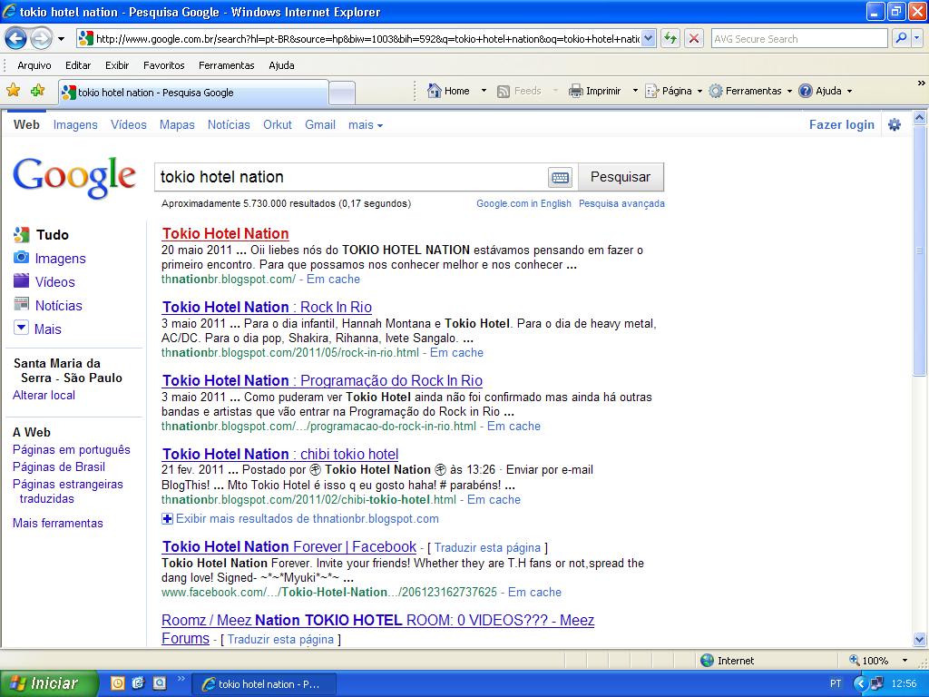Expand the Home button dropdown arrow
This screenshot has height=697, width=929.
coord(484,91)
